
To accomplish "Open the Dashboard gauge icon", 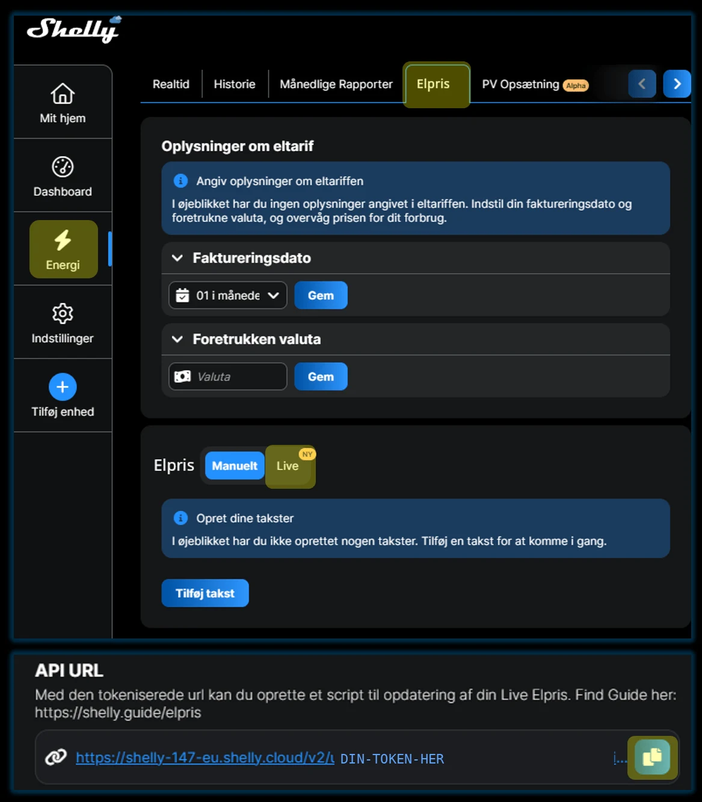I will (x=63, y=167).
